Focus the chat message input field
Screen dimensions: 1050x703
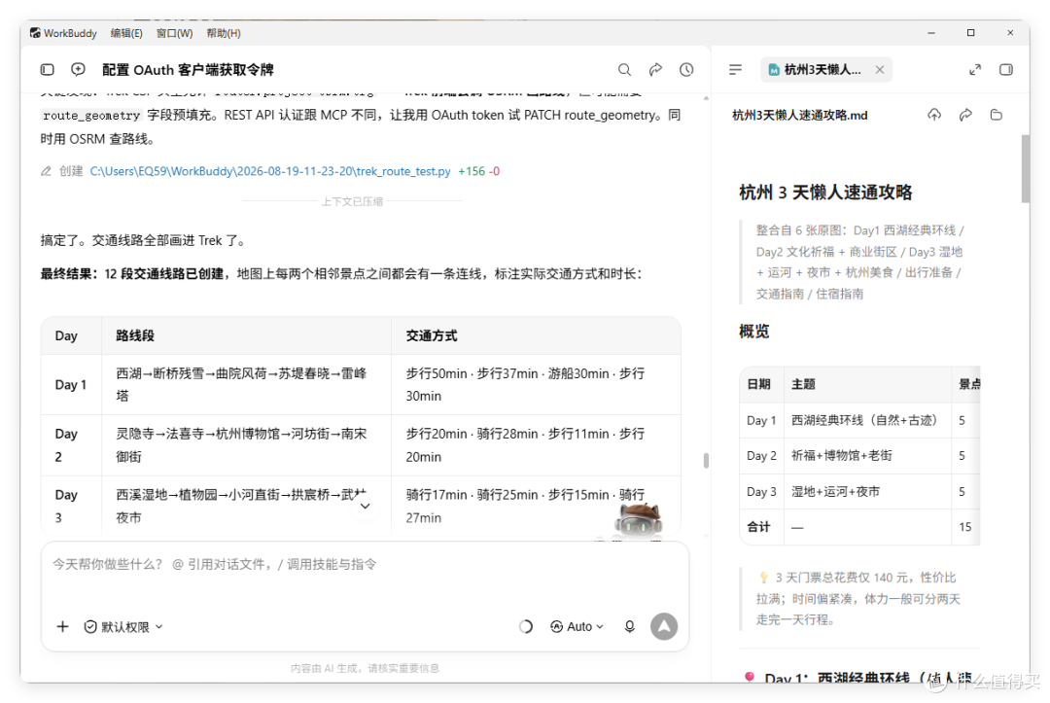tap(365, 564)
